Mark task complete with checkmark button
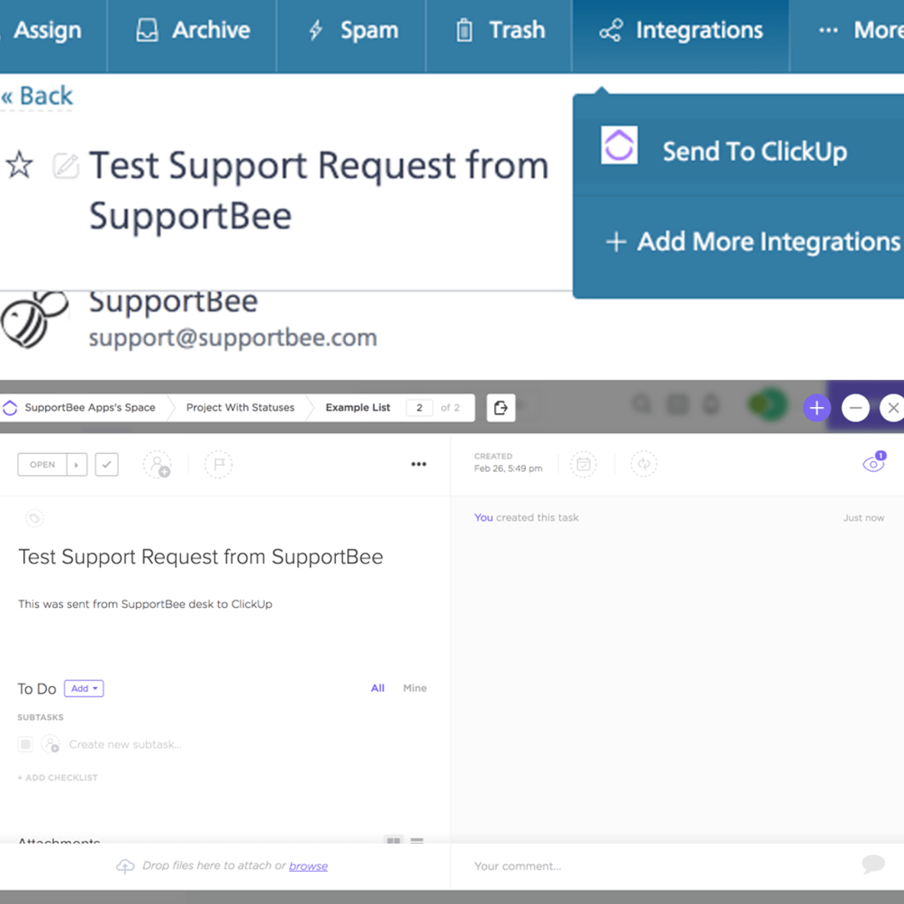 click(107, 465)
